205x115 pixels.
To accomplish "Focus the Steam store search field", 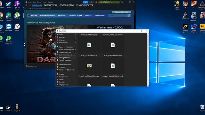I will point(118,16).
